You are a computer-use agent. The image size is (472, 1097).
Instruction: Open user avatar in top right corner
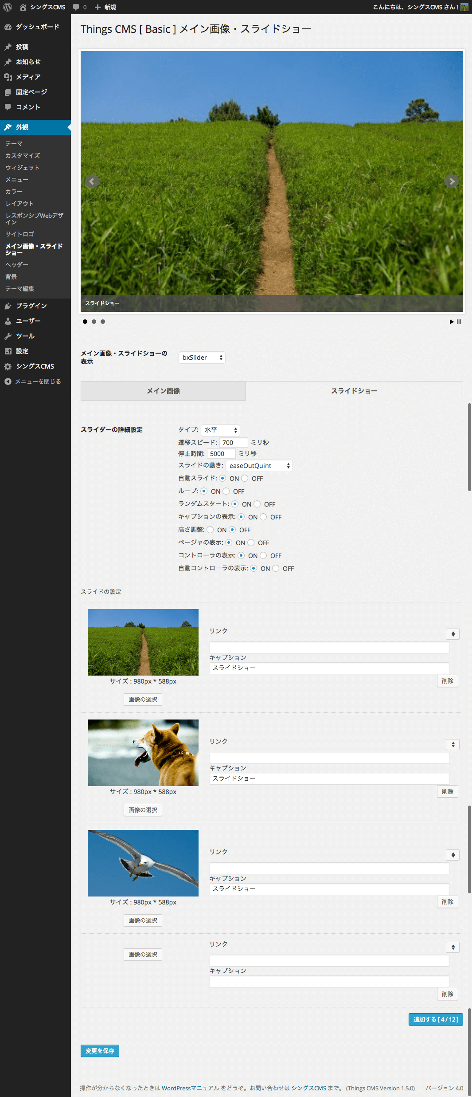464,7
